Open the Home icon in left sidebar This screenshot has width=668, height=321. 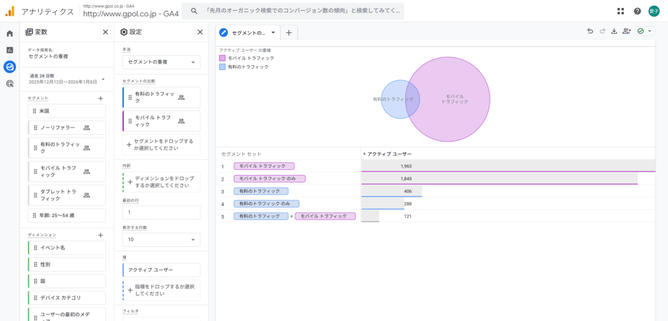[x=10, y=33]
